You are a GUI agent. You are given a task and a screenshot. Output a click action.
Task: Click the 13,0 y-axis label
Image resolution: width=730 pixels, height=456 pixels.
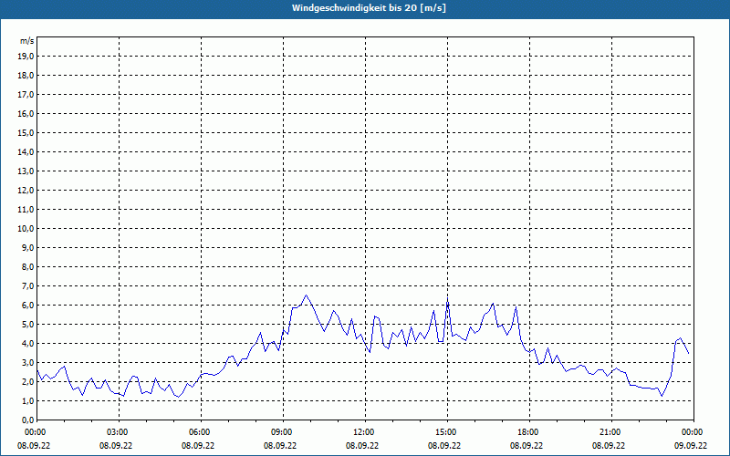pyautogui.click(x=26, y=171)
